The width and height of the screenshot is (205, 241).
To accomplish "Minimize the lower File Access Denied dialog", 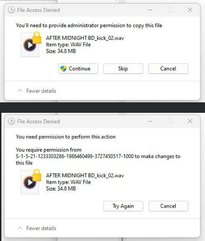I will (150, 121).
